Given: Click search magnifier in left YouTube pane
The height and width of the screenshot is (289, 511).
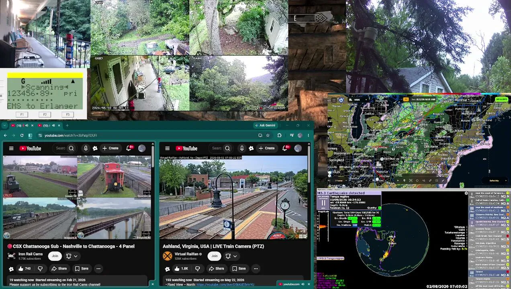Looking at the screenshot, I should coord(71,149).
